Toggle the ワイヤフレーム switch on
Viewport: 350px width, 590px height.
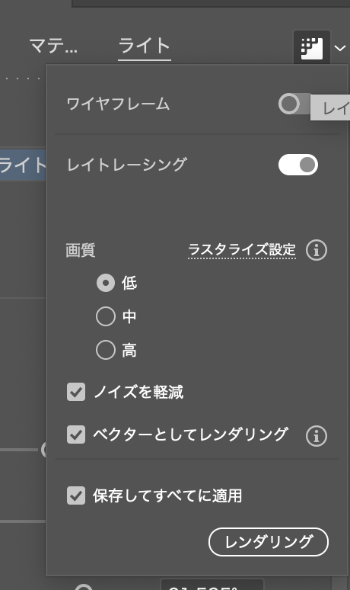pos(294,104)
